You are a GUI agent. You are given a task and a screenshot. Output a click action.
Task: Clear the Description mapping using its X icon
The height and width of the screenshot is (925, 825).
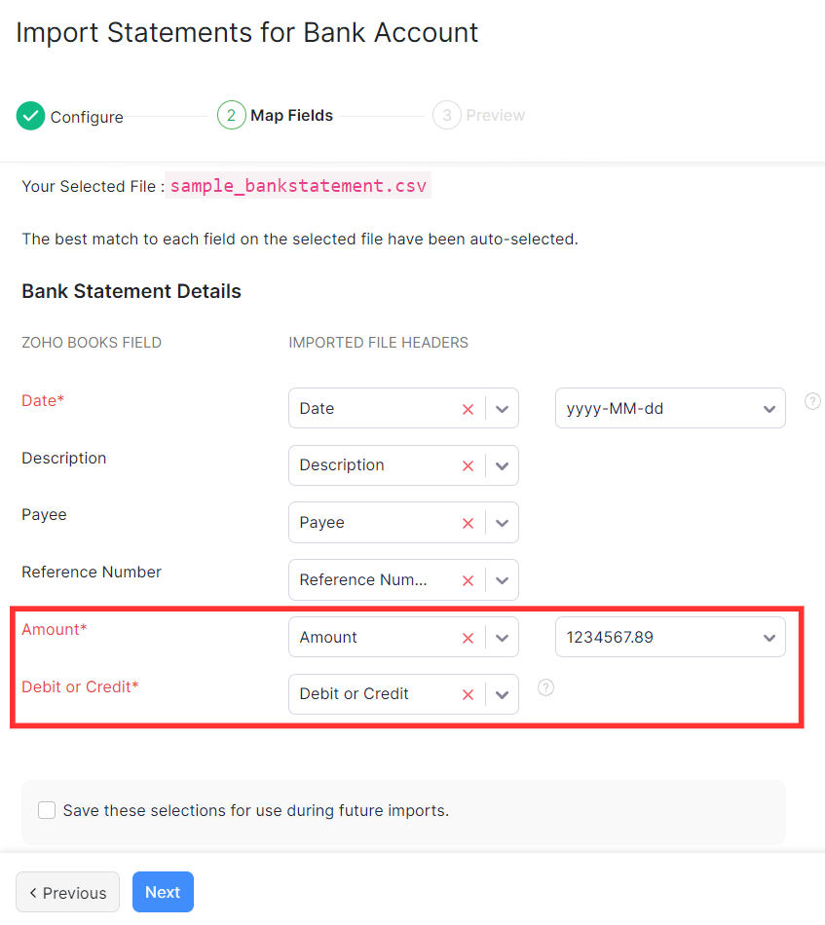(x=468, y=465)
